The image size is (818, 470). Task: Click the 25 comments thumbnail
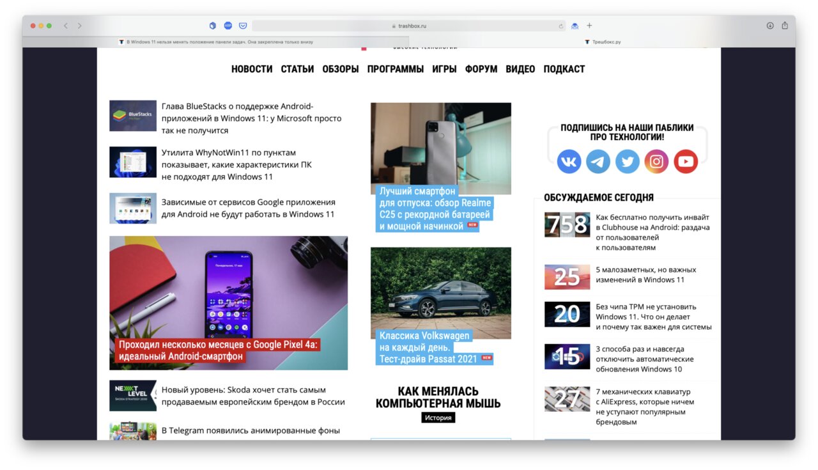[x=567, y=277]
